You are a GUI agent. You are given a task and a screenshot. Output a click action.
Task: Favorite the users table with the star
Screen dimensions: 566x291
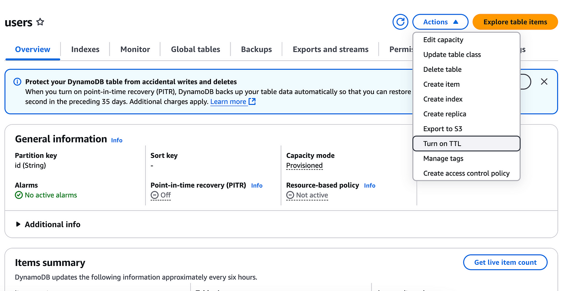40,22
